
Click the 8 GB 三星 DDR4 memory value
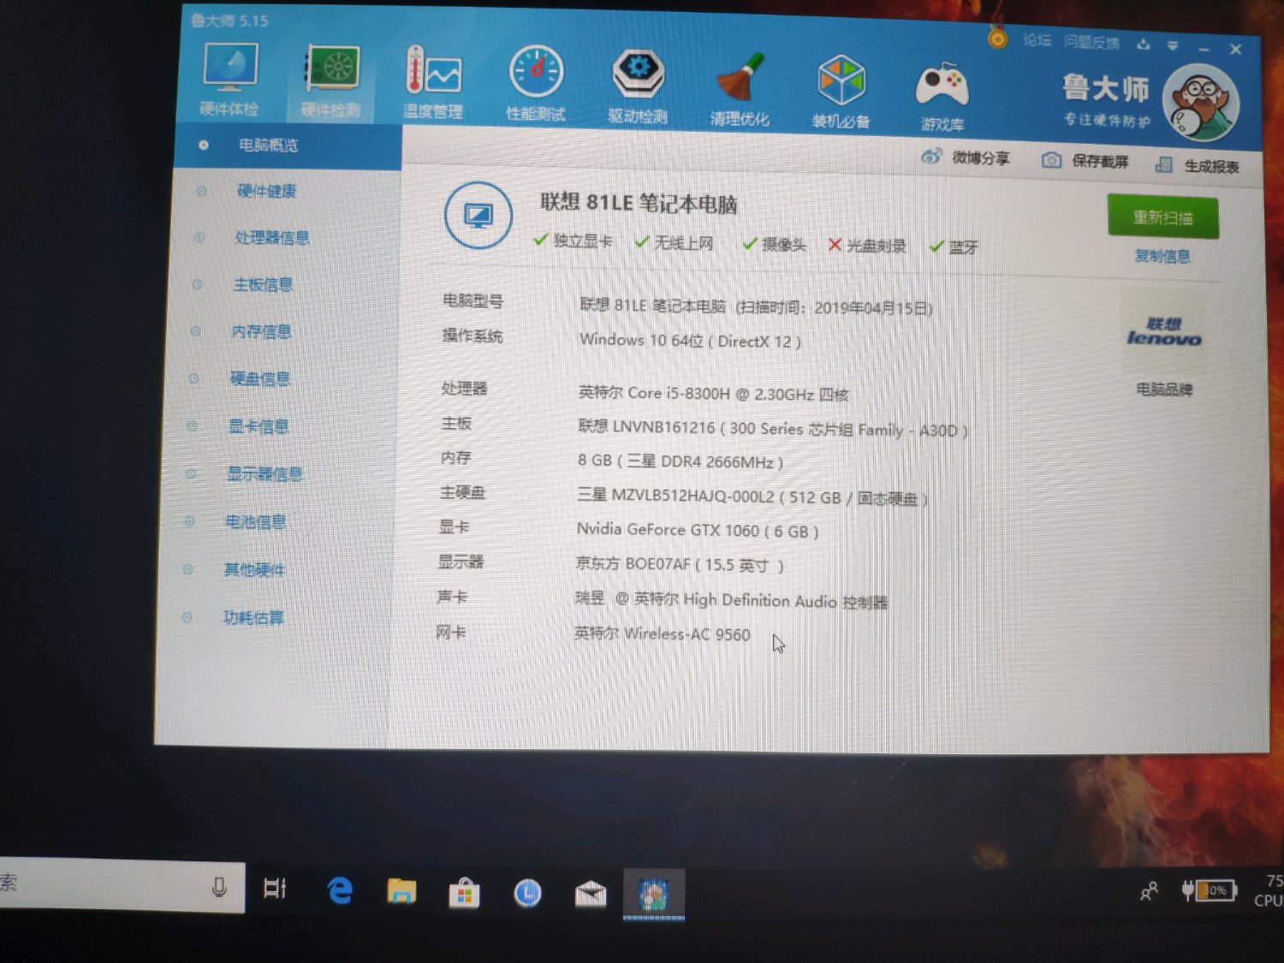click(681, 461)
